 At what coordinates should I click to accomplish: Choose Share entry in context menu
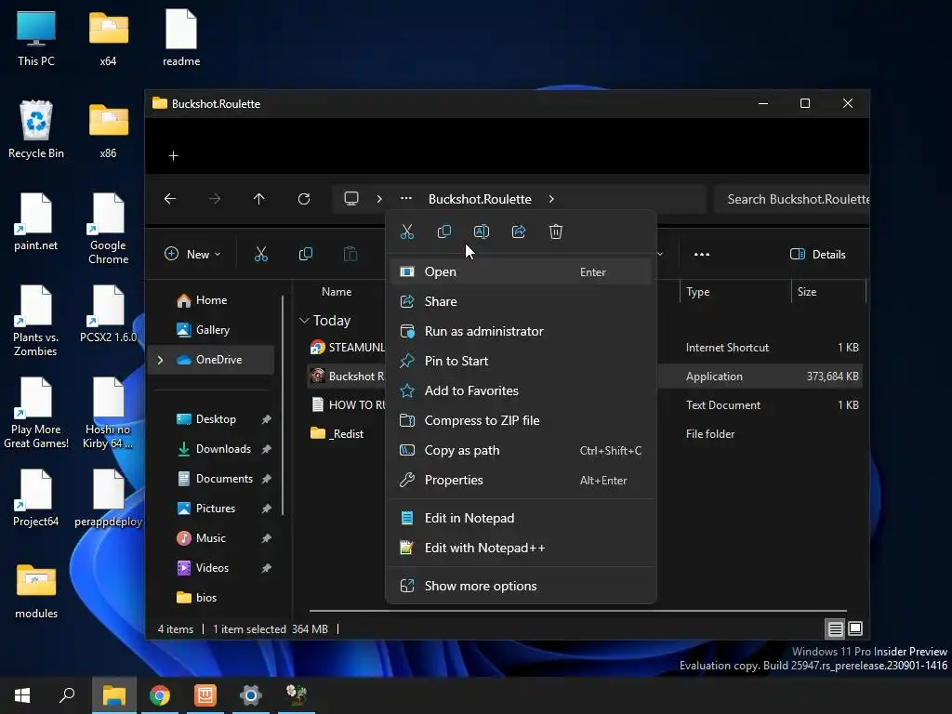pyautogui.click(x=521, y=302)
